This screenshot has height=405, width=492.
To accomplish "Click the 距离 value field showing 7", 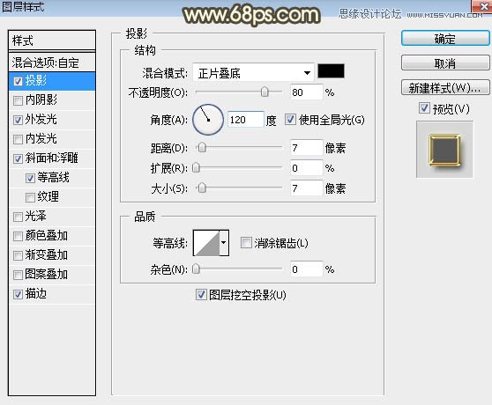I will (x=306, y=148).
